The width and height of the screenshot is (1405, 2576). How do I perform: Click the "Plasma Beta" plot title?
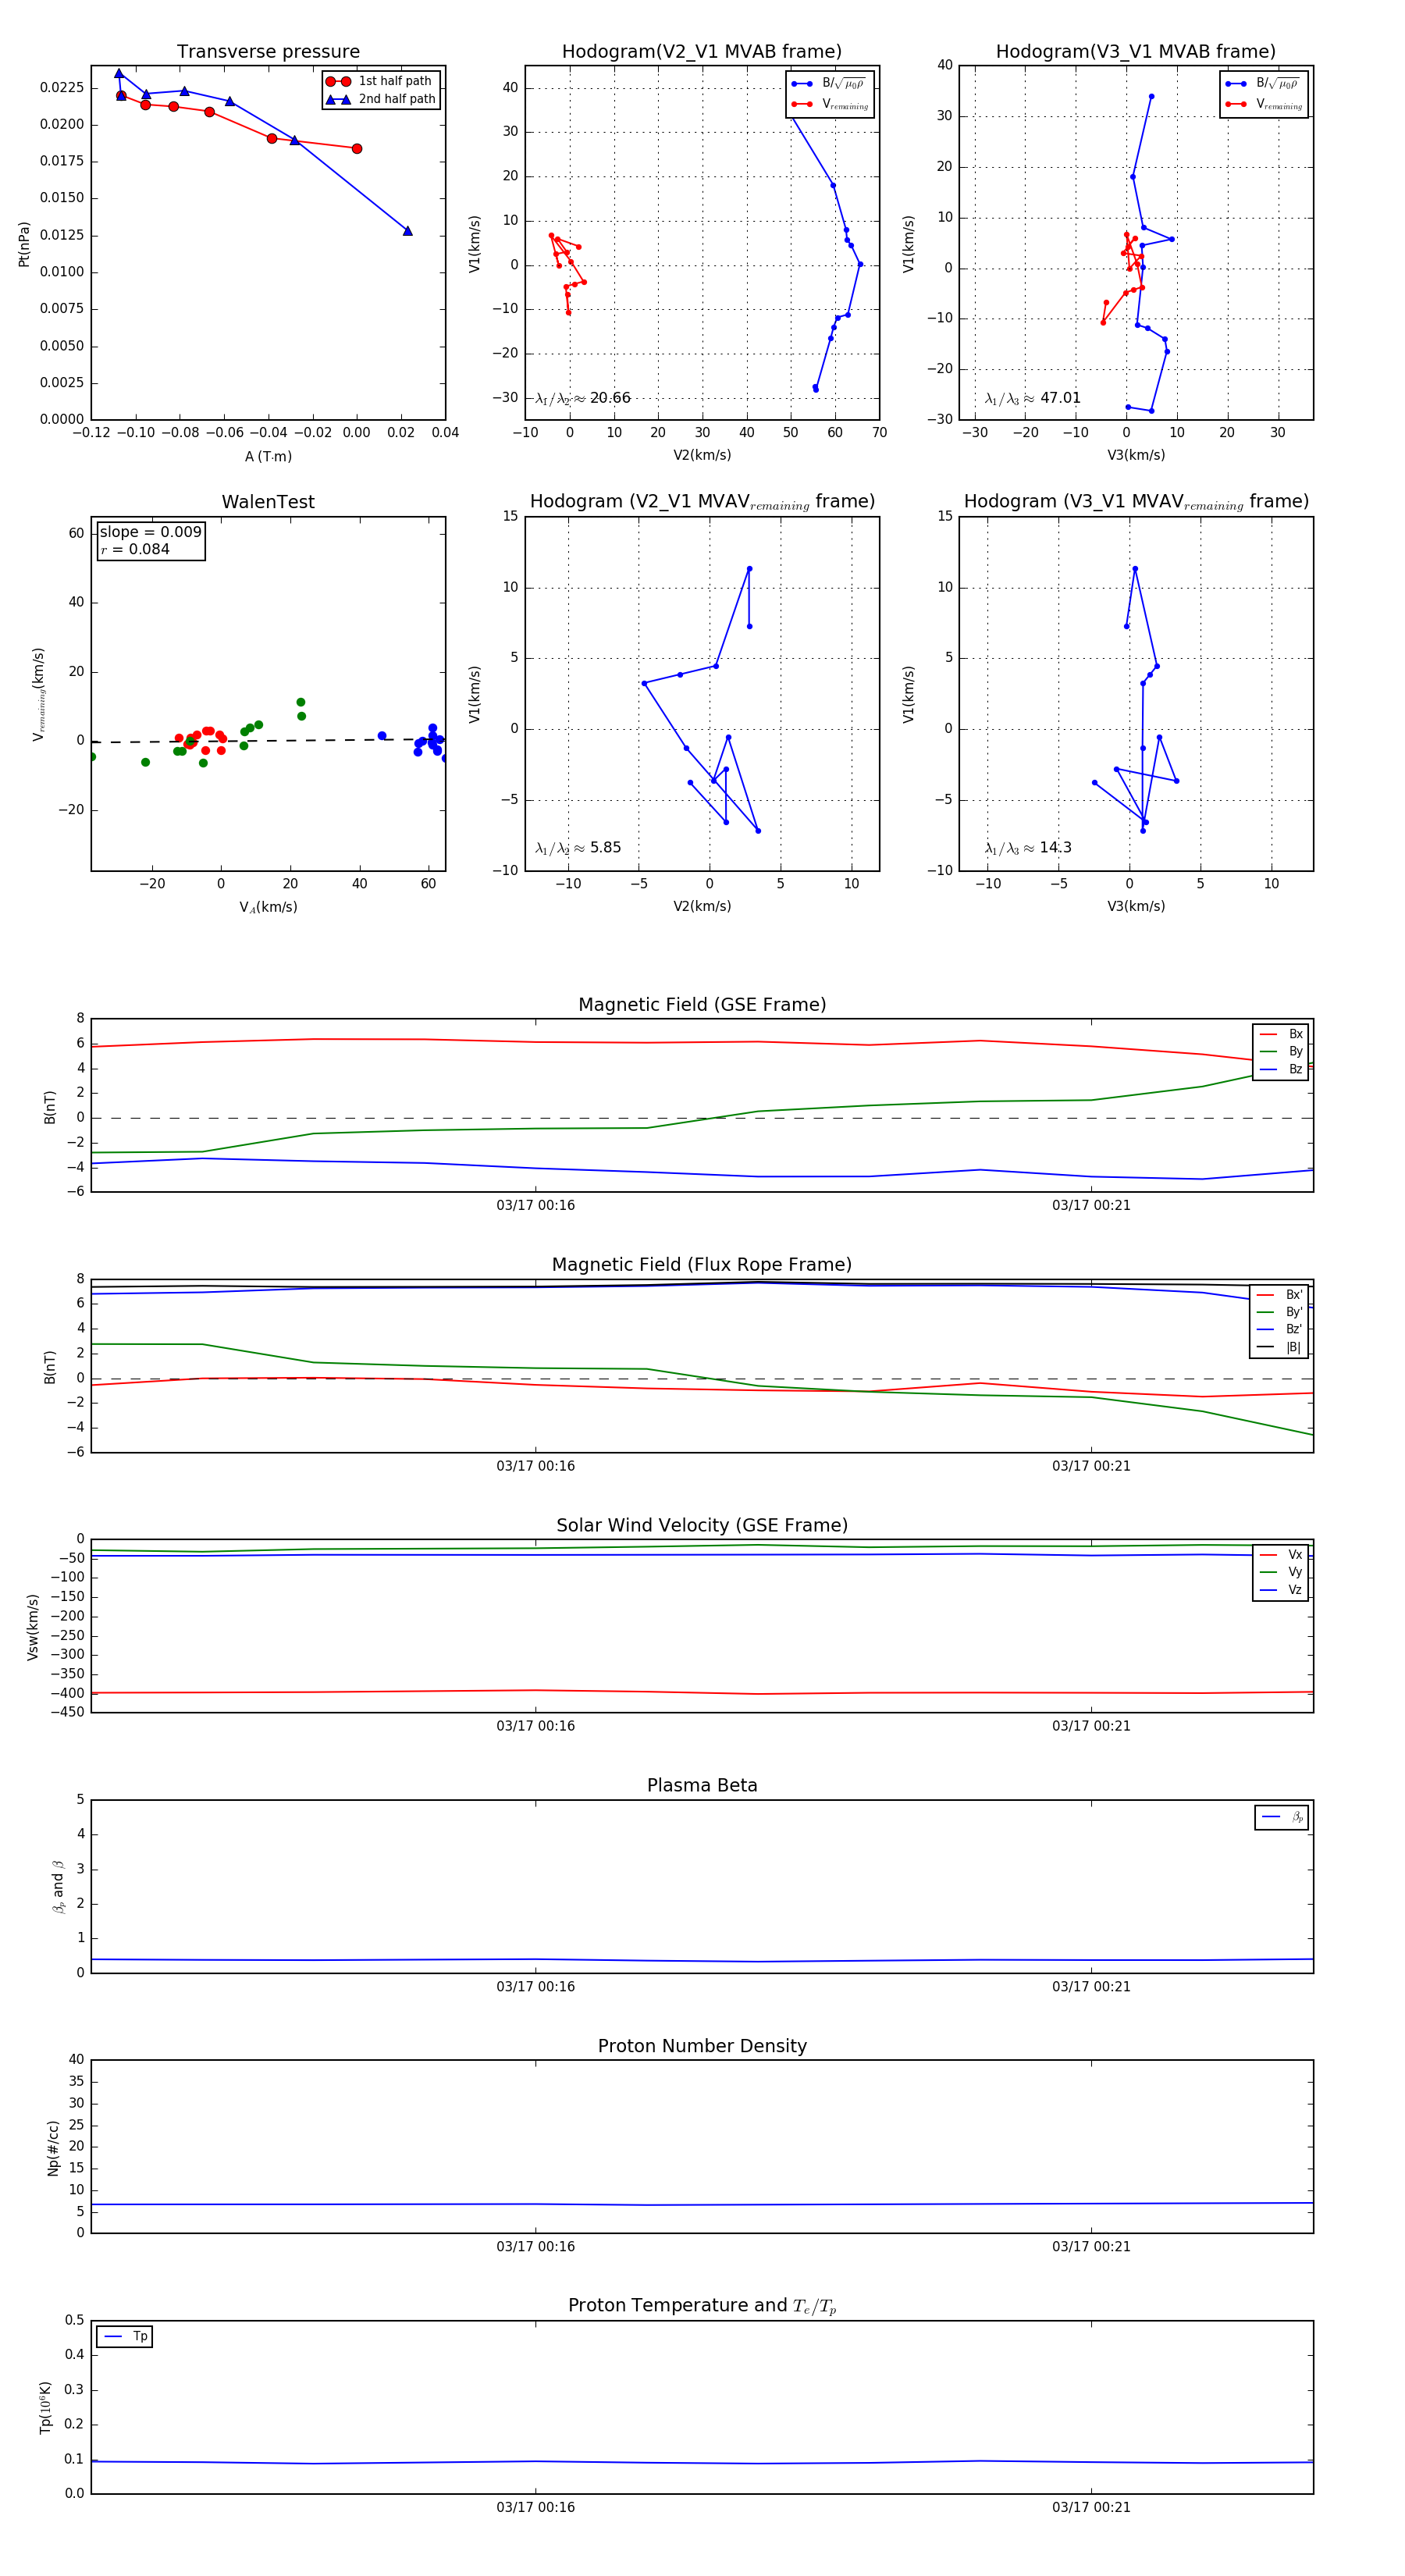click(x=702, y=1786)
